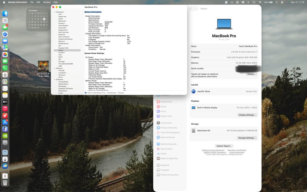
Task: Open the File menu
Action: click(x=32, y=2)
